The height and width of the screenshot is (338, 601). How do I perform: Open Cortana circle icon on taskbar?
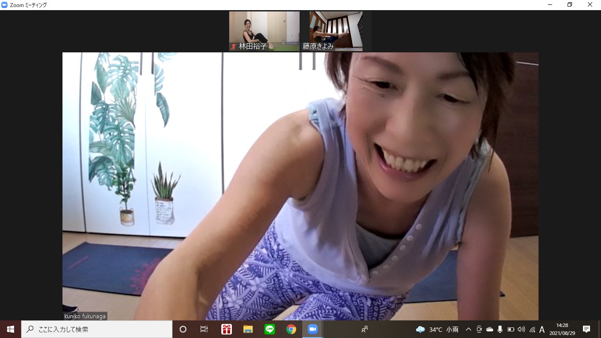pyautogui.click(x=183, y=329)
